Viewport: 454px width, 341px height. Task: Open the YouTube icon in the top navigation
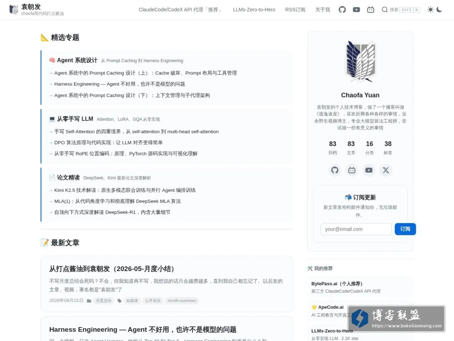(356, 9)
